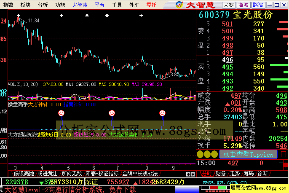Select the 所向无敌 indicator tab
Viewport: 289px width, 193px height.
(x=72, y=174)
